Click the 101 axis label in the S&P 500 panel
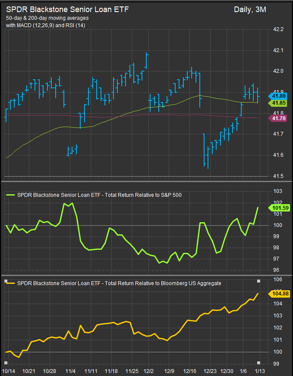The image size is (293, 376). pos(278,214)
